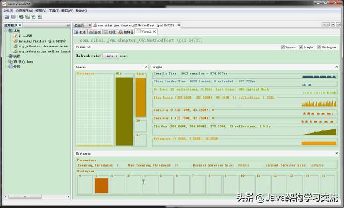Open the 应用程序(A) menu
344x208 pixels.
(24, 11)
